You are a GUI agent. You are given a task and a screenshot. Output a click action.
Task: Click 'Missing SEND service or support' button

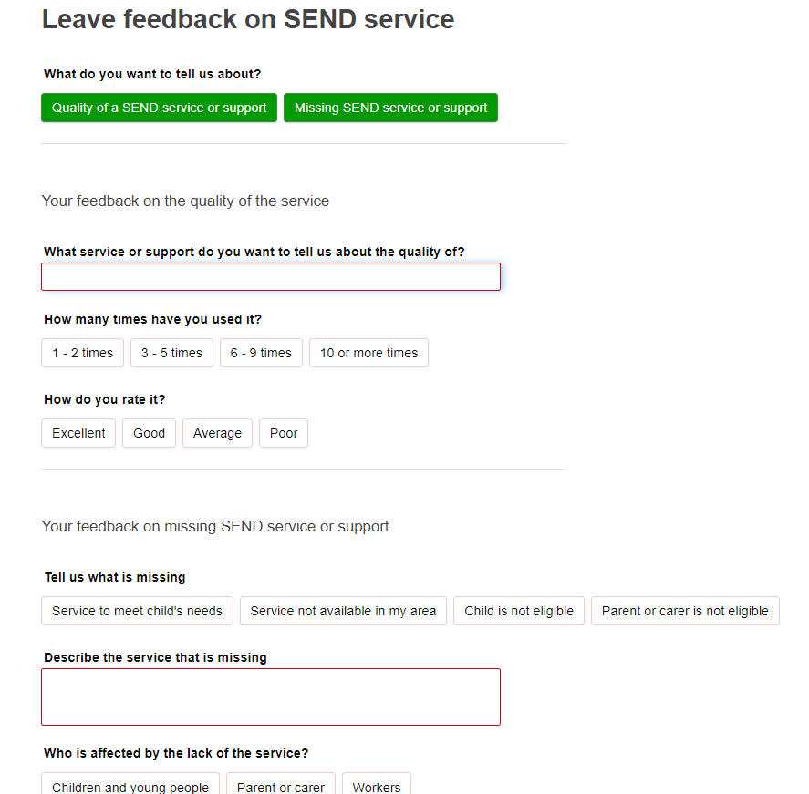390,108
